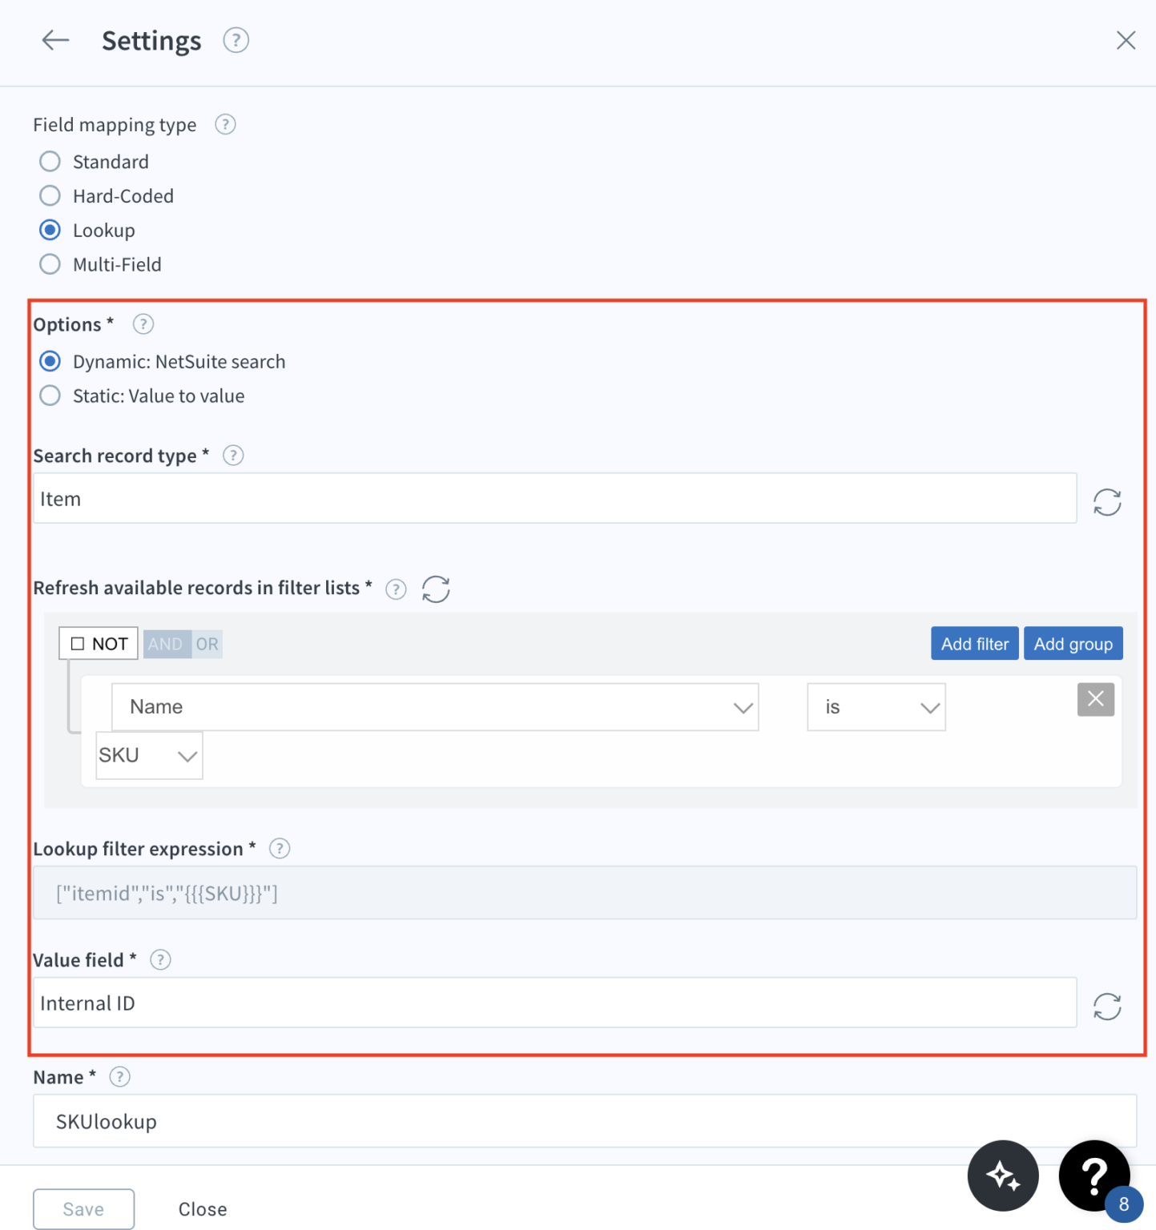The height and width of the screenshot is (1230, 1156).
Task: Remove the Name filter row
Action: [1095, 699]
